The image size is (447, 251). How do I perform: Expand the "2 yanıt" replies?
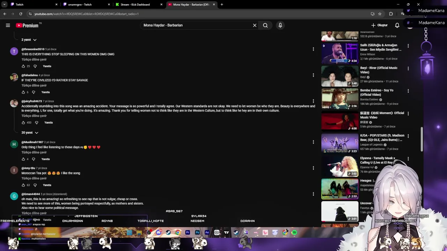click(29, 40)
